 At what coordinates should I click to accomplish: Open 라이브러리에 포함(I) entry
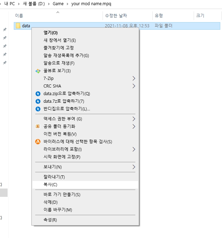[x=85, y=149]
